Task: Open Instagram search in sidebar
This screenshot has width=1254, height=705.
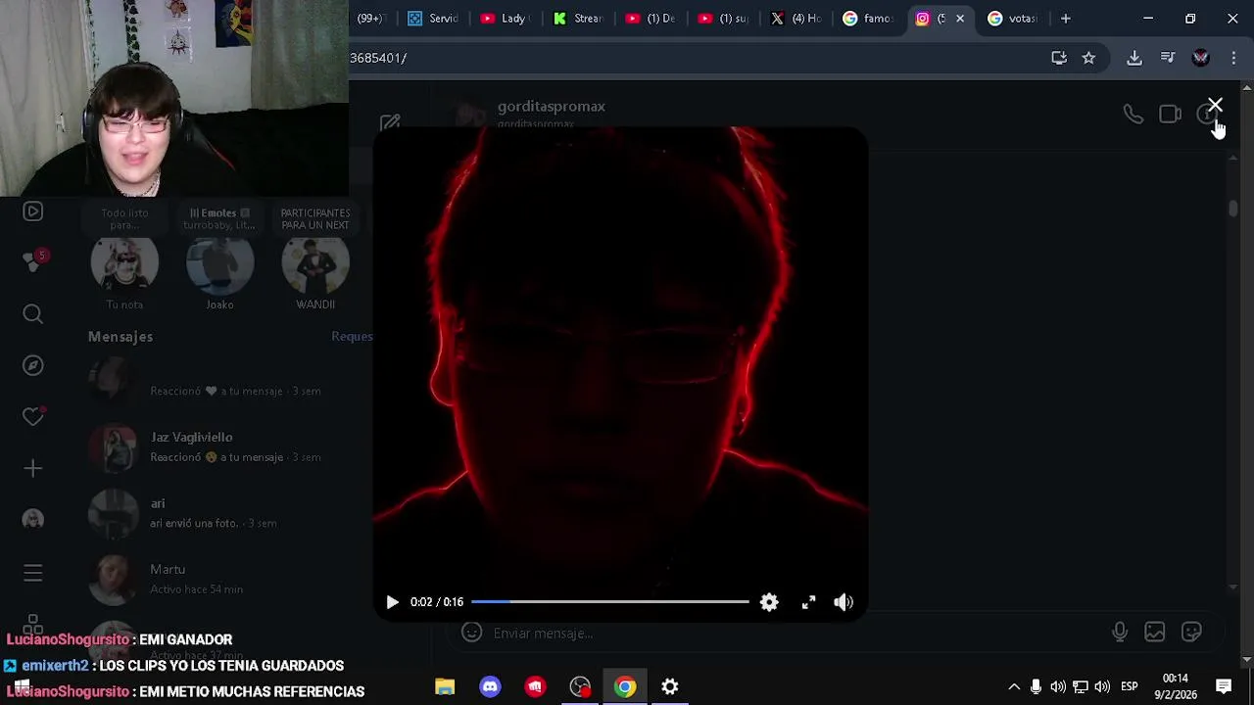Action: [x=32, y=313]
